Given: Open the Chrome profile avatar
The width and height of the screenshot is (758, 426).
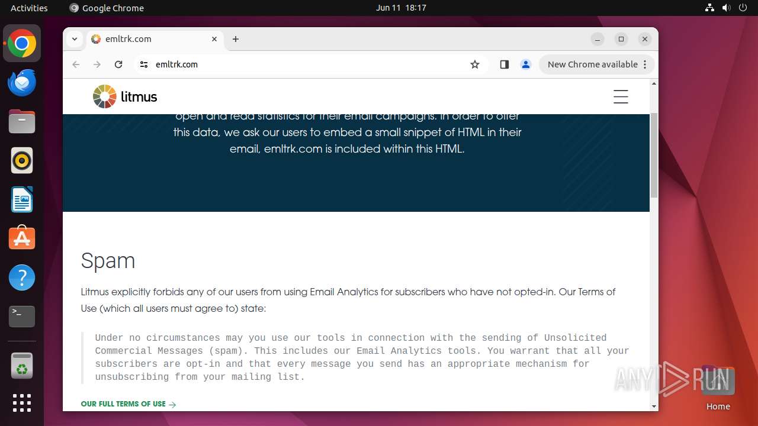Looking at the screenshot, I should (x=526, y=64).
